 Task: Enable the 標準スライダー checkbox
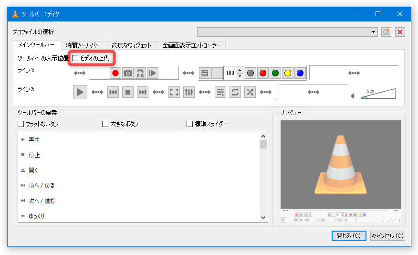click(189, 124)
